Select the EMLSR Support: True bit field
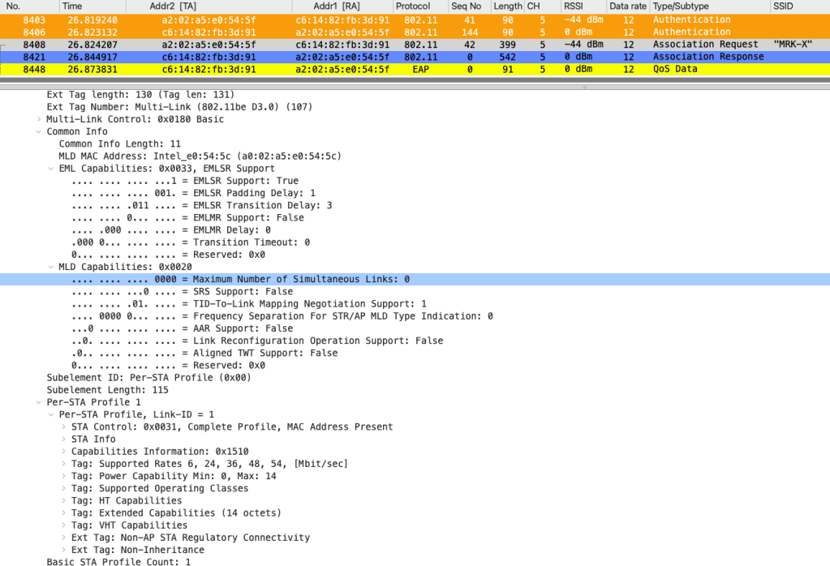This screenshot has height=566, width=830. (x=185, y=181)
